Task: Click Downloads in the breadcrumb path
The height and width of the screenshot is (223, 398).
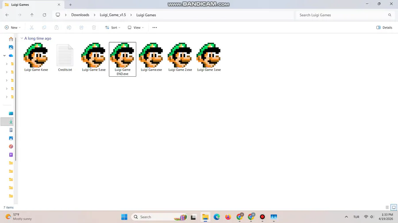Action: pos(80,15)
